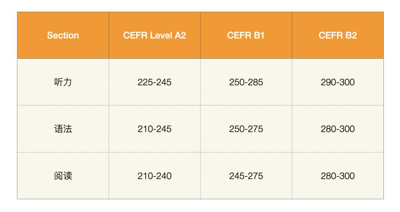Click the 210-240 reading score cell
Image resolution: width=400 pixels, height=212 pixels.
coord(154,176)
